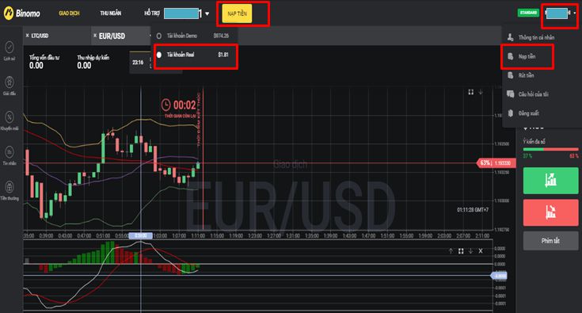Image resolution: width=582 pixels, height=313 pixels.
Task: Click the Rút tiền withdraw icon
Action: click(511, 75)
